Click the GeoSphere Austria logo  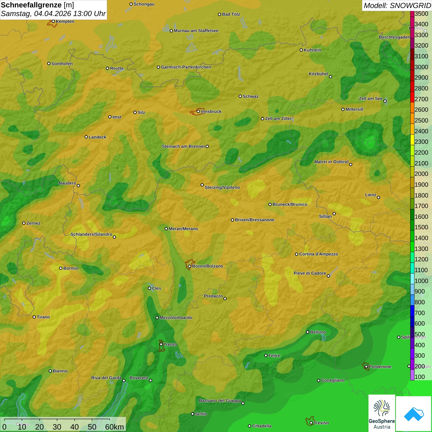382,413
